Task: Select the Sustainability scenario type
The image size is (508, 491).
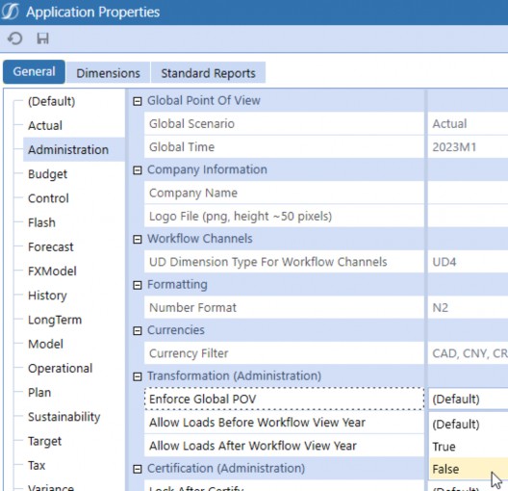Action: (64, 417)
